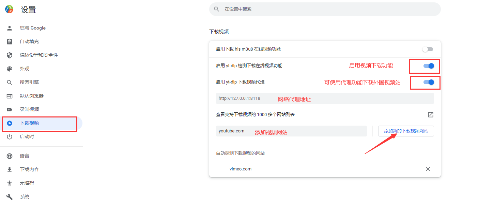Disable yt-dlp 检测下载在线视频功能 toggle

tap(429, 66)
